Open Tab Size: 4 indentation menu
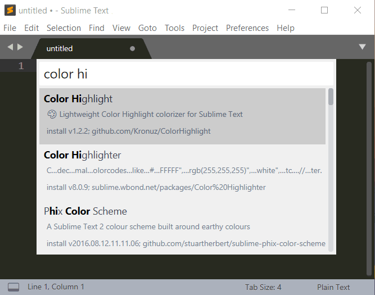375x295 pixels. coord(263,287)
